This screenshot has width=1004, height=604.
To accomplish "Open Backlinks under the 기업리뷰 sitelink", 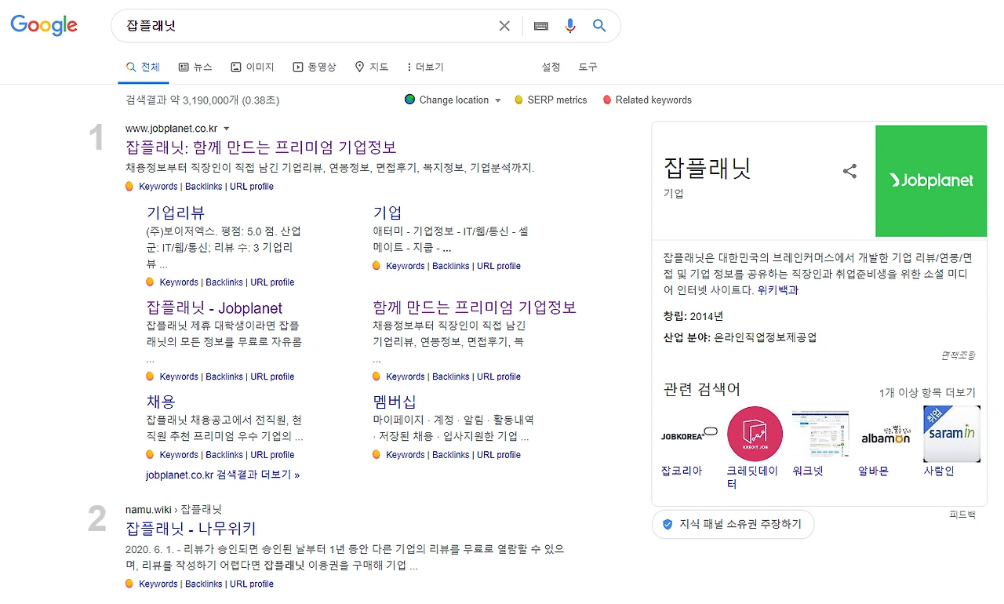I will tap(224, 282).
